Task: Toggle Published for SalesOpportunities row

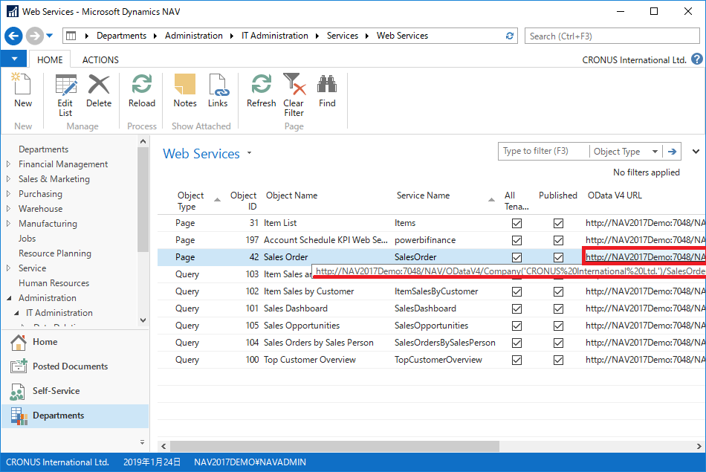Action: (558, 326)
